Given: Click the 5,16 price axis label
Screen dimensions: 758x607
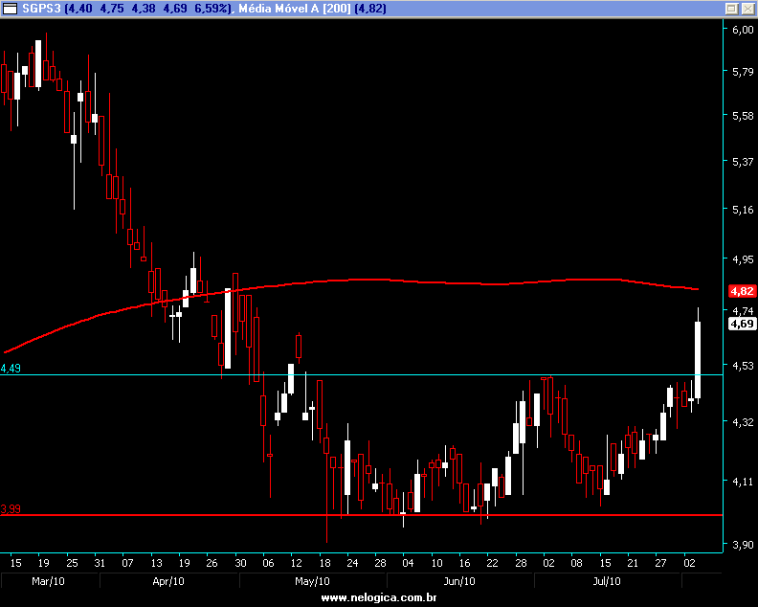Looking at the screenshot, I should pos(743,210).
